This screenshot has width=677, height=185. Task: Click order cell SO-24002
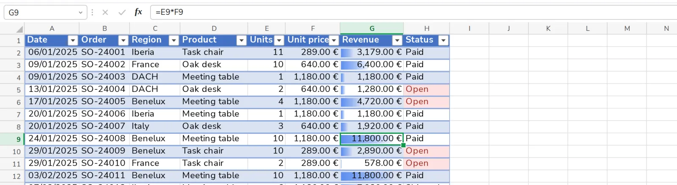pyautogui.click(x=104, y=65)
